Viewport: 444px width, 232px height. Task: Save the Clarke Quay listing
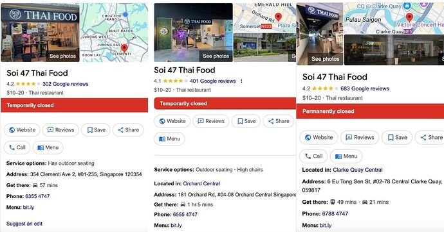coord(397,137)
